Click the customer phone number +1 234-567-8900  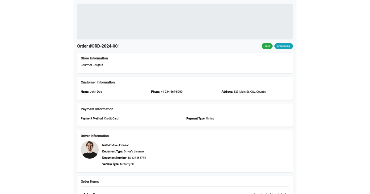(x=171, y=92)
